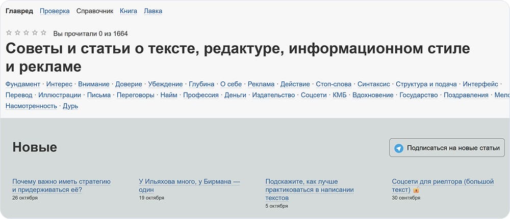Open the Поздравления topic

click(466, 95)
